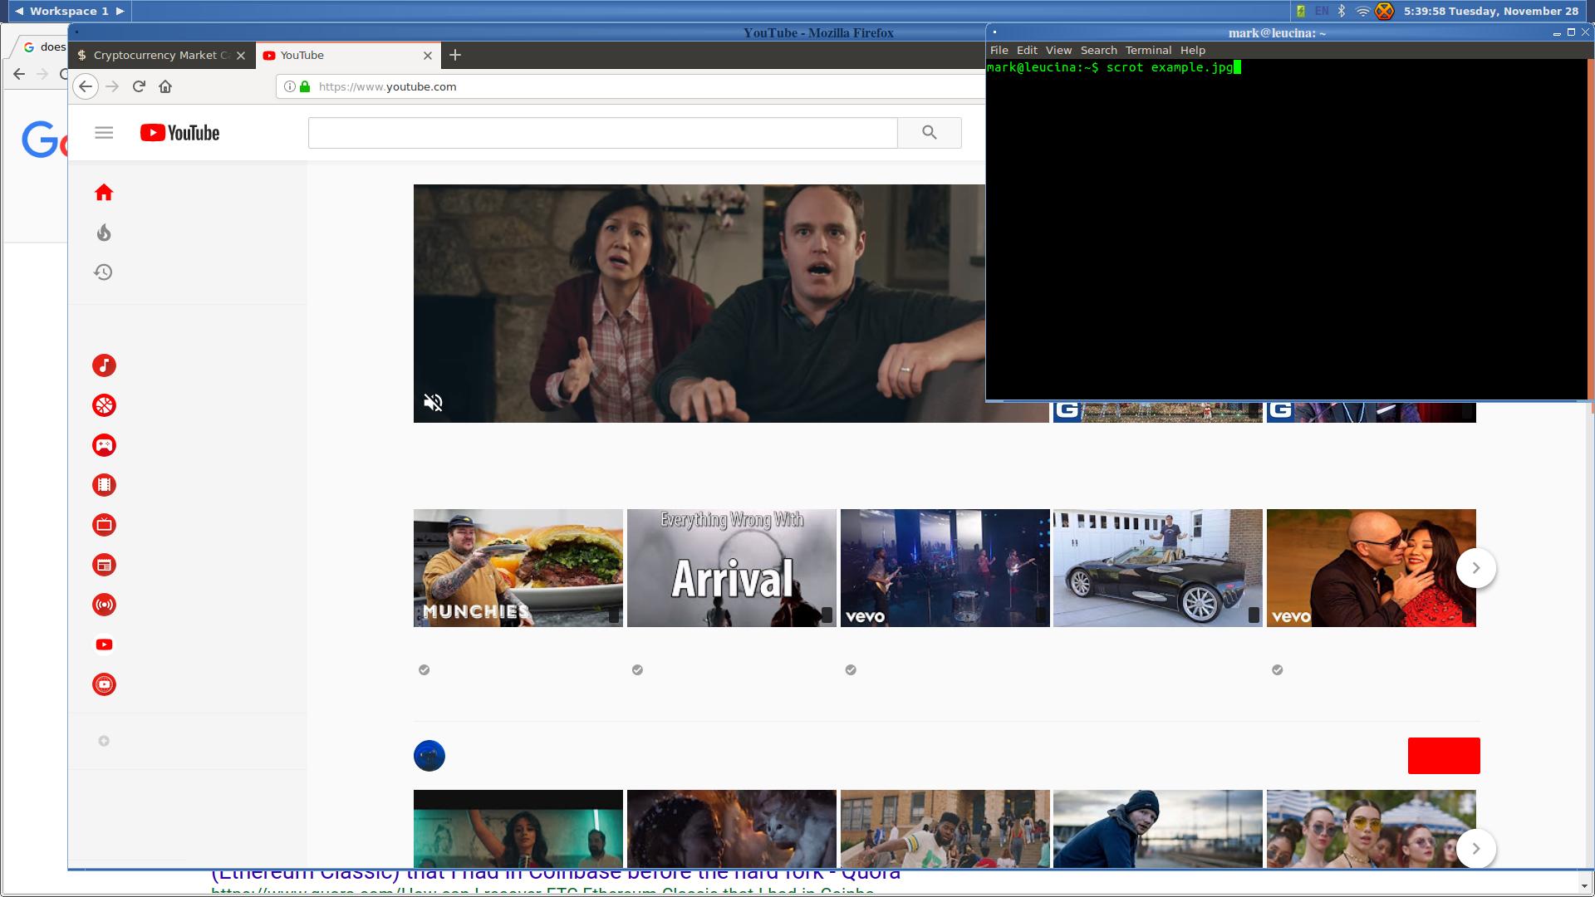The image size is (1595, 897).
Task: Unmute the featured video speaker icon
Action: coord(433,403)
